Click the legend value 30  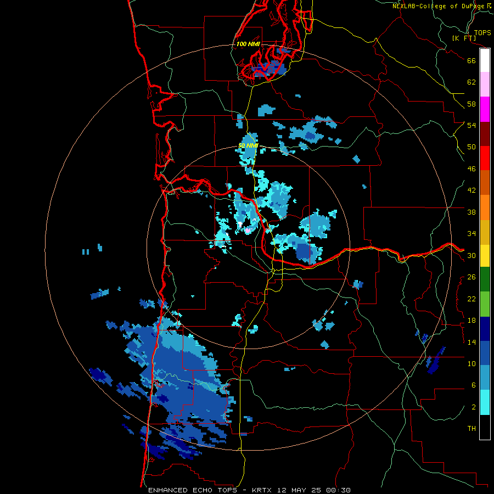pos(471,255)
